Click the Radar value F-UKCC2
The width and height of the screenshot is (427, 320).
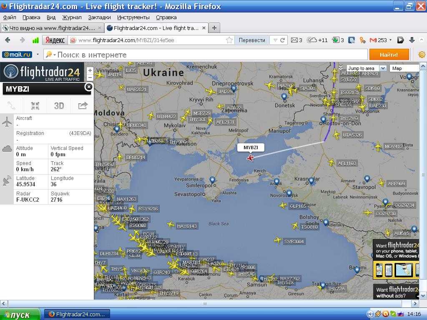click(x=28, y=200)
